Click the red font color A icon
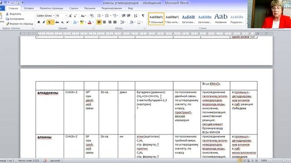 90,22
